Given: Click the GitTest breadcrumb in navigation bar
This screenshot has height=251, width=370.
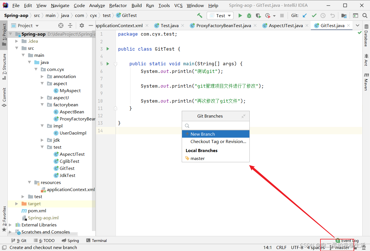Looking at the screenshot, I should coord(127,16).
